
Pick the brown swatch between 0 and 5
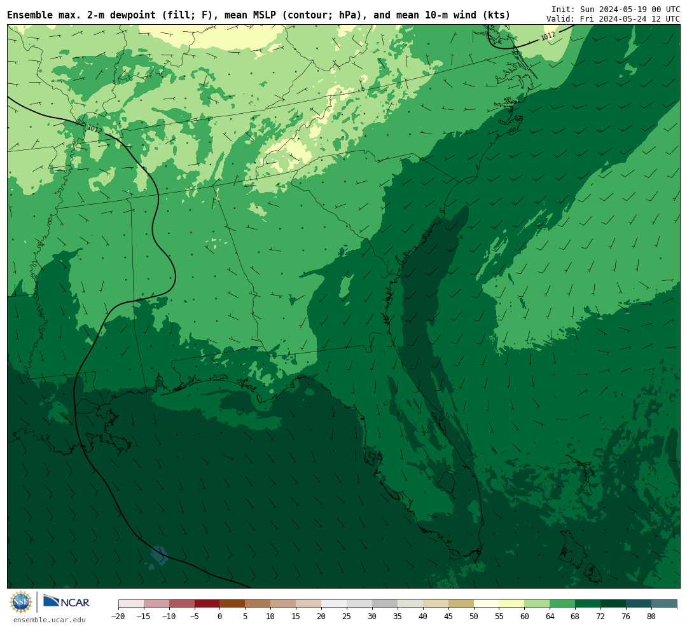click(232, 603)
